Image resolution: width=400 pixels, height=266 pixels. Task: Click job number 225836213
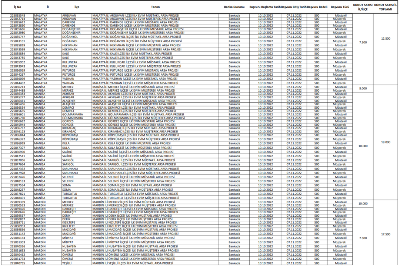click(x=18, y=87)
